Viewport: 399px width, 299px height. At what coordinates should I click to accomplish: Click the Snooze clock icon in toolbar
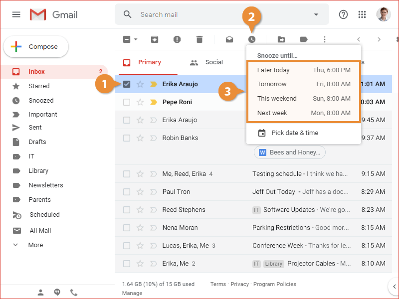coord(252,39)
